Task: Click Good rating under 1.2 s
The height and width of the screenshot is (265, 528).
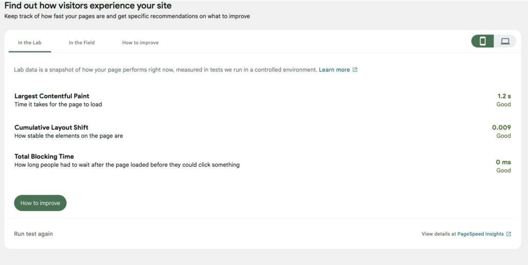Action: [x=503, y=104]
